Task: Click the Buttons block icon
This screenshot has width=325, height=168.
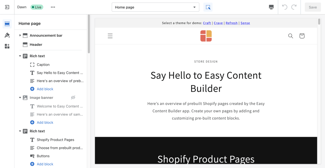Action: click(x=32, y=156)
